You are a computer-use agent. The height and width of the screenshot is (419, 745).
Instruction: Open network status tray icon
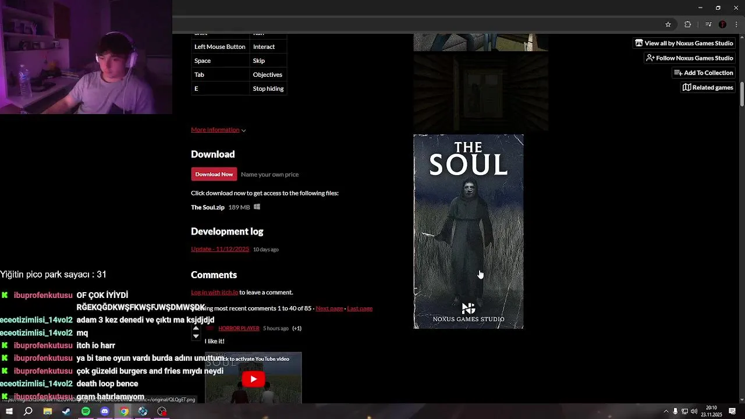tap(684, 411)
